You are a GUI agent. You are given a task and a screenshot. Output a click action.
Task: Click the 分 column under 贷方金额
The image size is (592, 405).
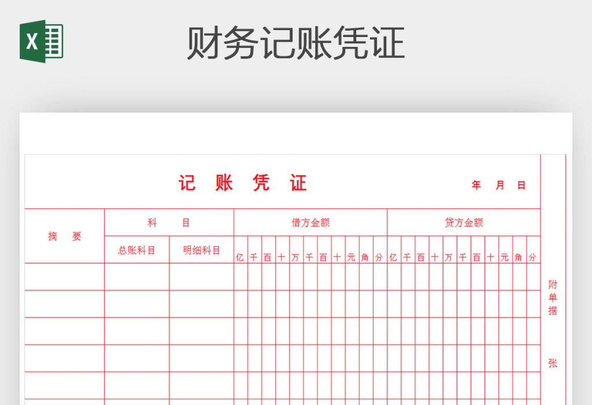[x=534, y=250]
